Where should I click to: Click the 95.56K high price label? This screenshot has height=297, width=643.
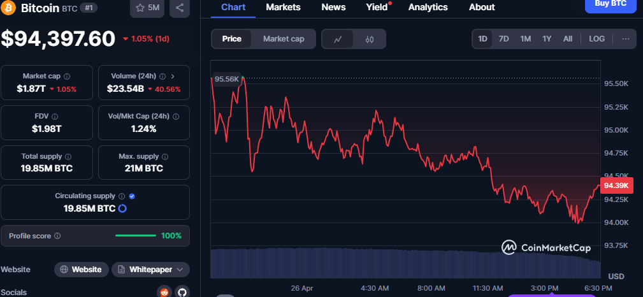pos(227,79)
